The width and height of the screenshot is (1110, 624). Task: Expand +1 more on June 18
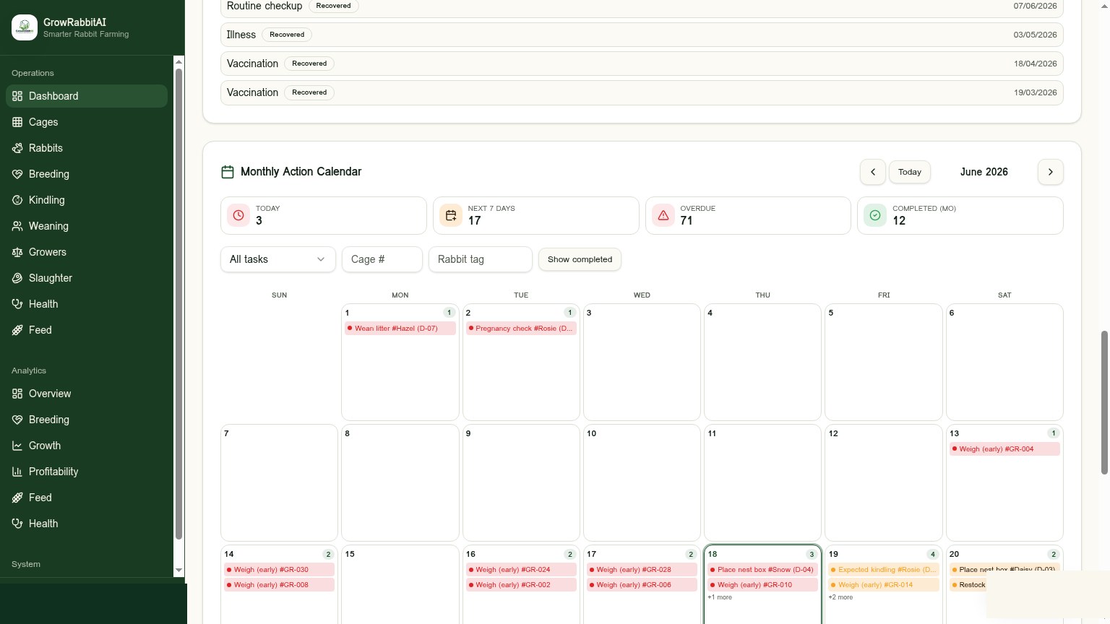click(x=720, y=597)
